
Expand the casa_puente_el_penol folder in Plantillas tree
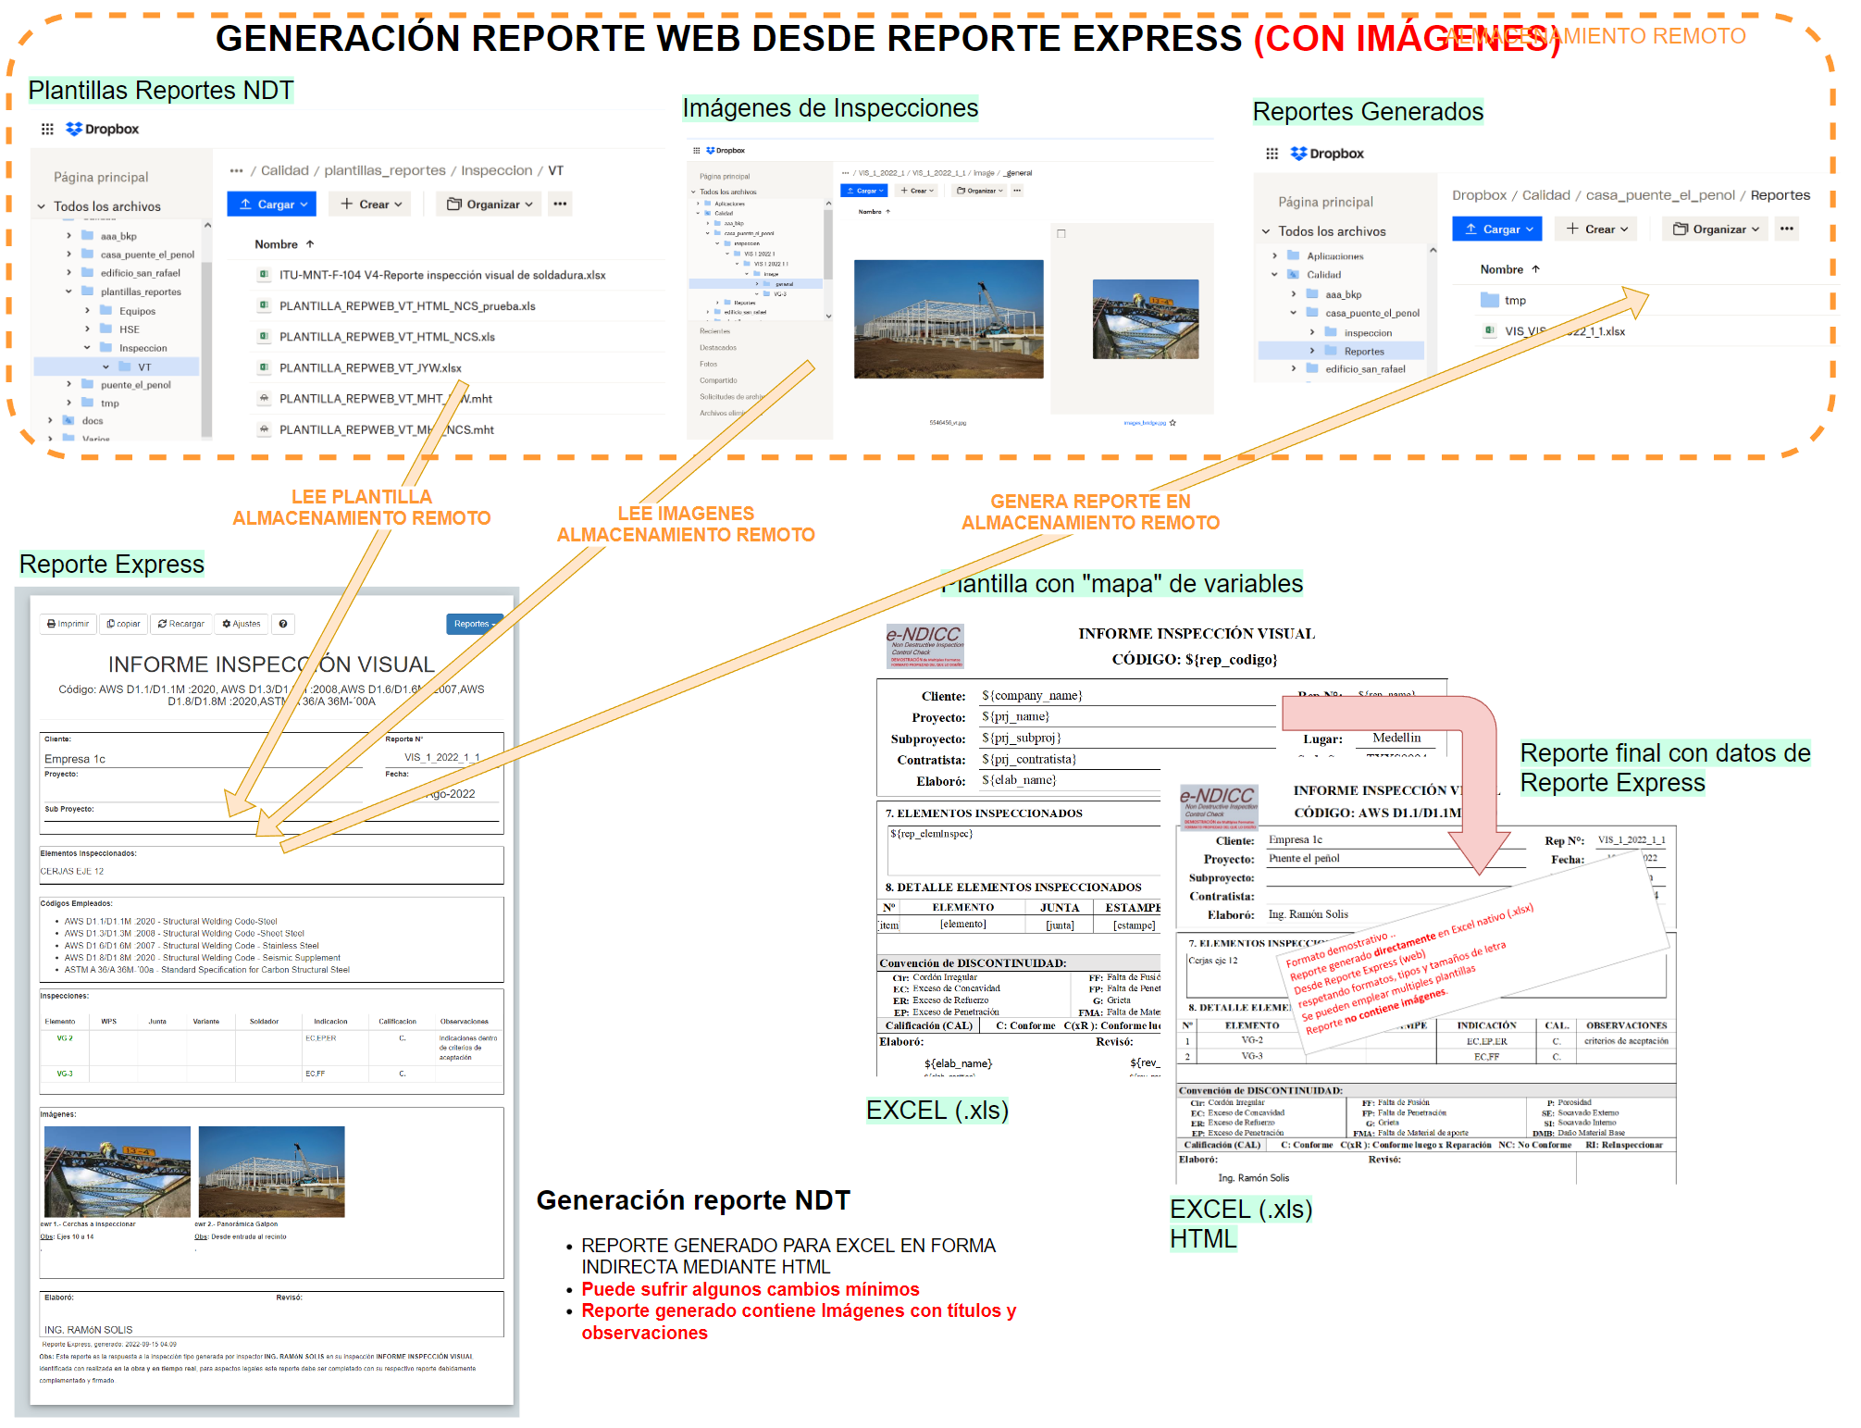point(69,255)
